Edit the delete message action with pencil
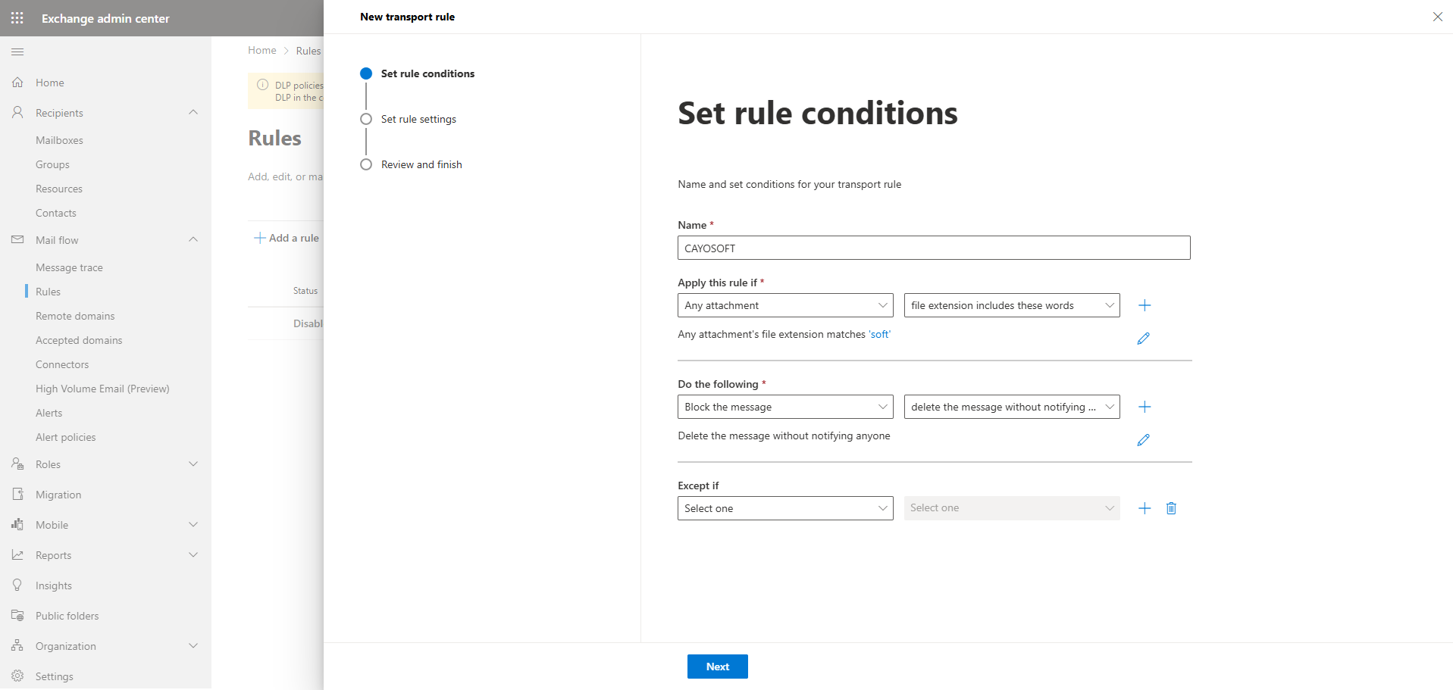Screen dimensions: 1453x690 click(1143, 440)
